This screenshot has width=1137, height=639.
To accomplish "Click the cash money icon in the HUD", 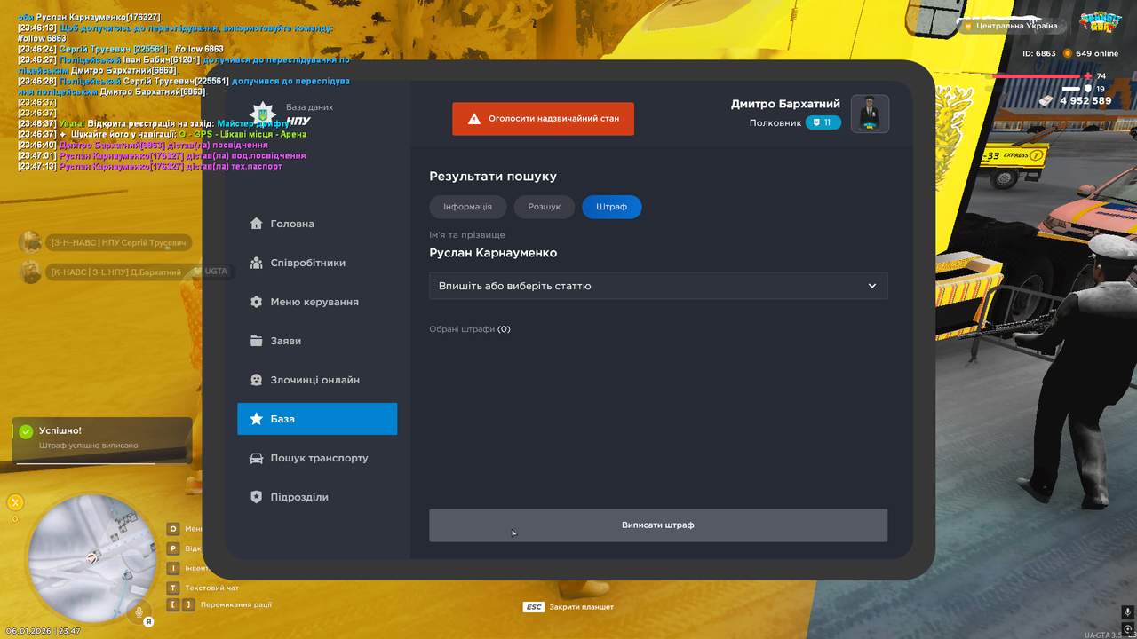I will 1046,101.
